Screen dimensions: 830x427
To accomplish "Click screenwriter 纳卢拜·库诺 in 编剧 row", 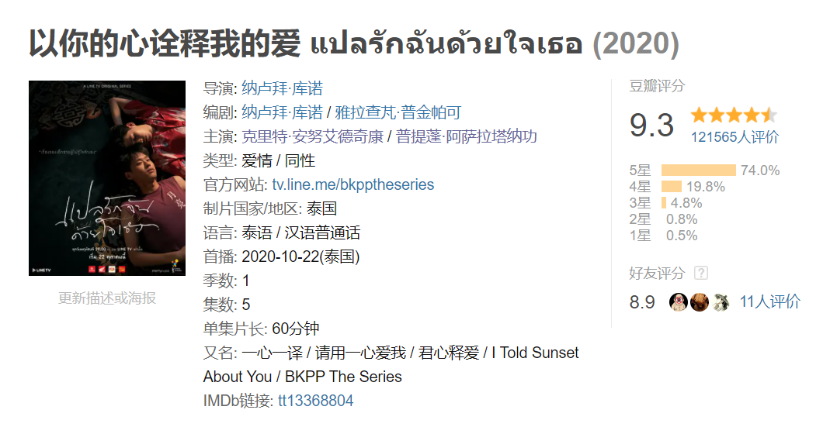I will (282, 112).
